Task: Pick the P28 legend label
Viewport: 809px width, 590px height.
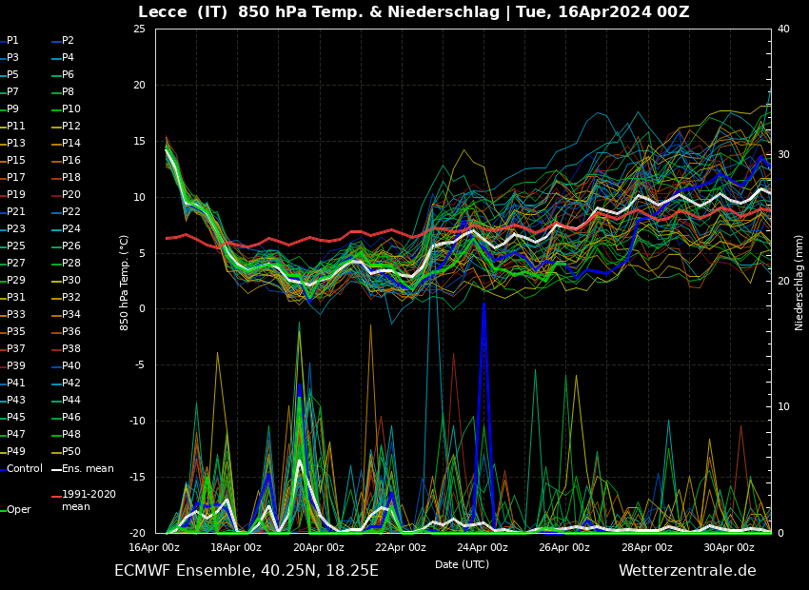Action: pyautogui.click(x=66, y=263)
